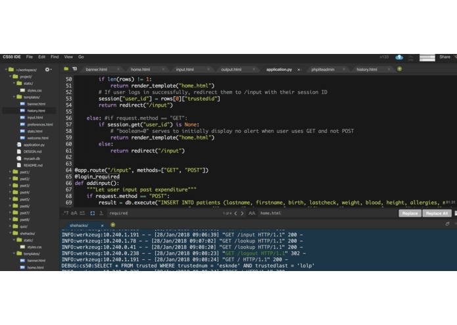
Task: Expand the pset7/ folder
Action: click(11, 213)
